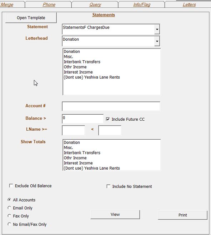Choose Fax Only radio option

pos(9,216)
